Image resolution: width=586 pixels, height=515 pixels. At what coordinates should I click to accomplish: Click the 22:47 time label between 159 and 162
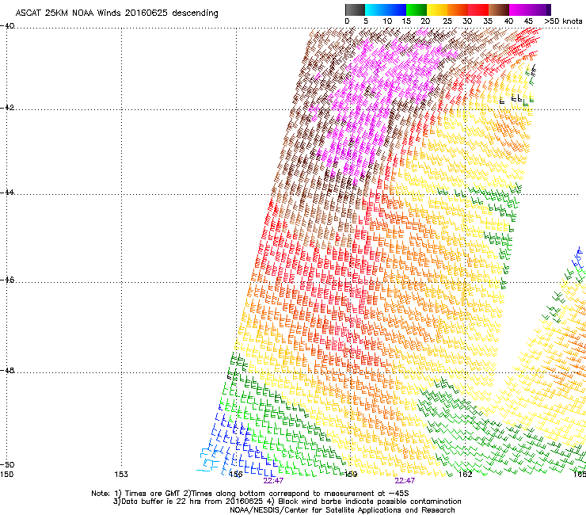click(x=405, y=481)
